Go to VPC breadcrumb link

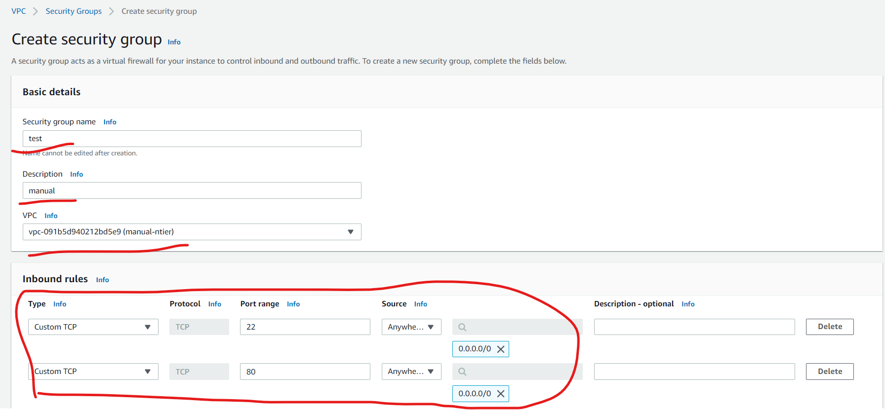(19, 11)
